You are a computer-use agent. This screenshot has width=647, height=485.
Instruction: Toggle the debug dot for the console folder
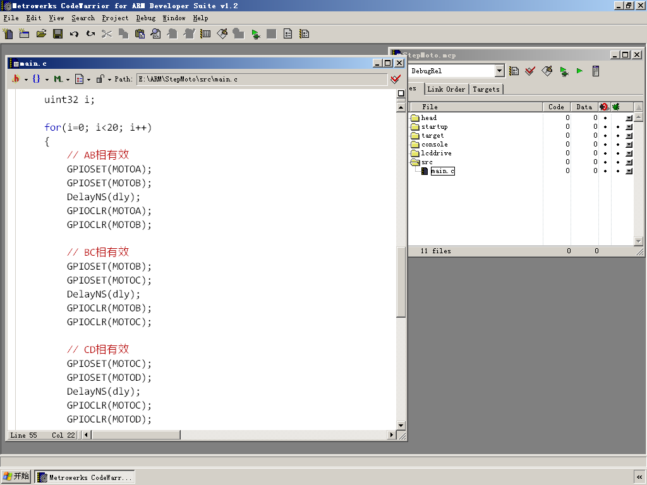(618, 145)
